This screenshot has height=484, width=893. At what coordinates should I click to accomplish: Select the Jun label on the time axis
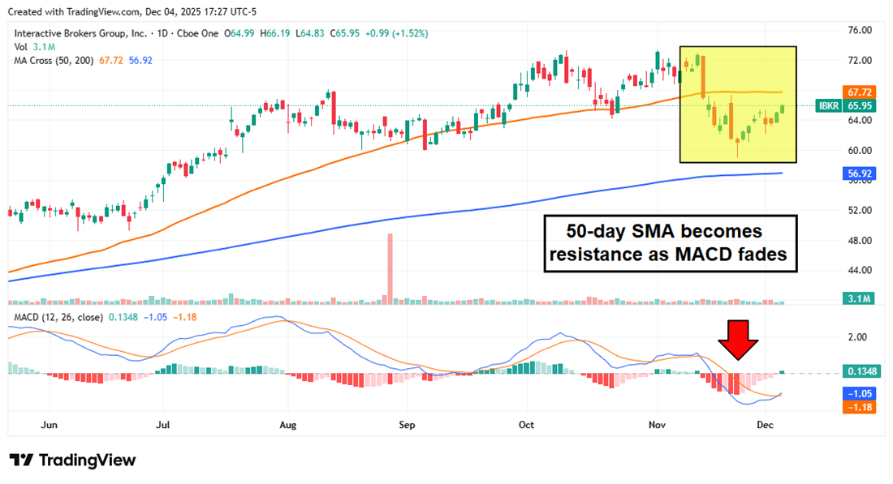[x=49, y=424]
